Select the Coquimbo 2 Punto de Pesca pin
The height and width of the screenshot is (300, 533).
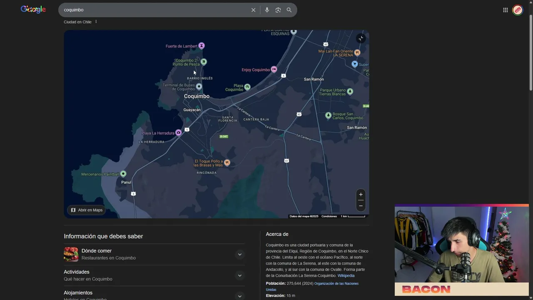click(x=204, y=62)
